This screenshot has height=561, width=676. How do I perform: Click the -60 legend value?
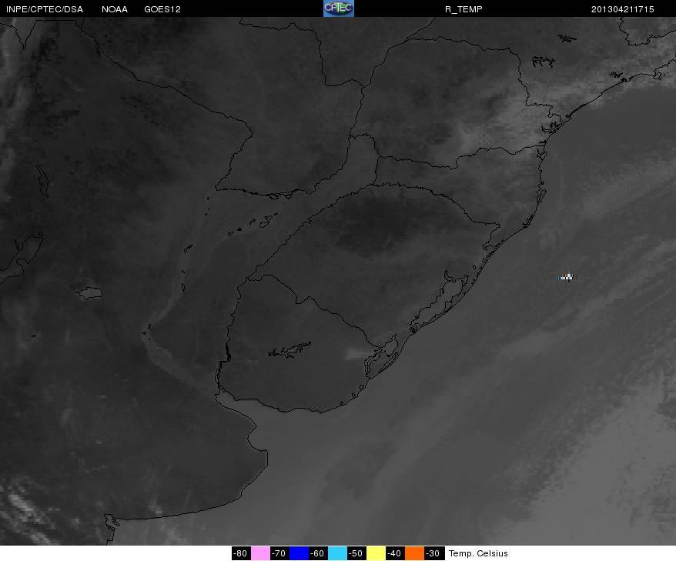tap(318, 553)
